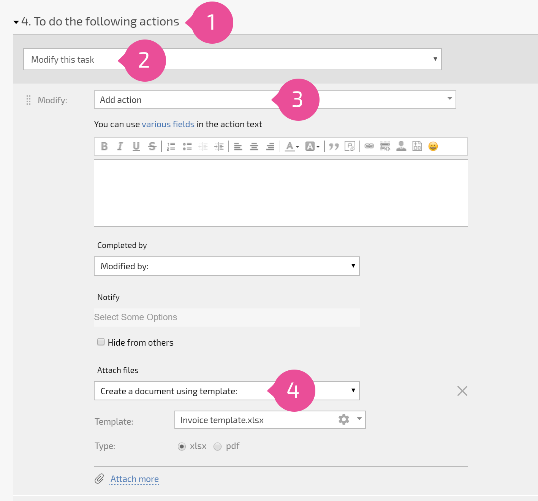538x501 pixels.
Task: Click the paperclip attach icon
Action: point(99,479)
